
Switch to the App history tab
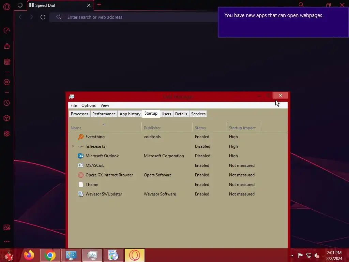(x=130, y=114)
